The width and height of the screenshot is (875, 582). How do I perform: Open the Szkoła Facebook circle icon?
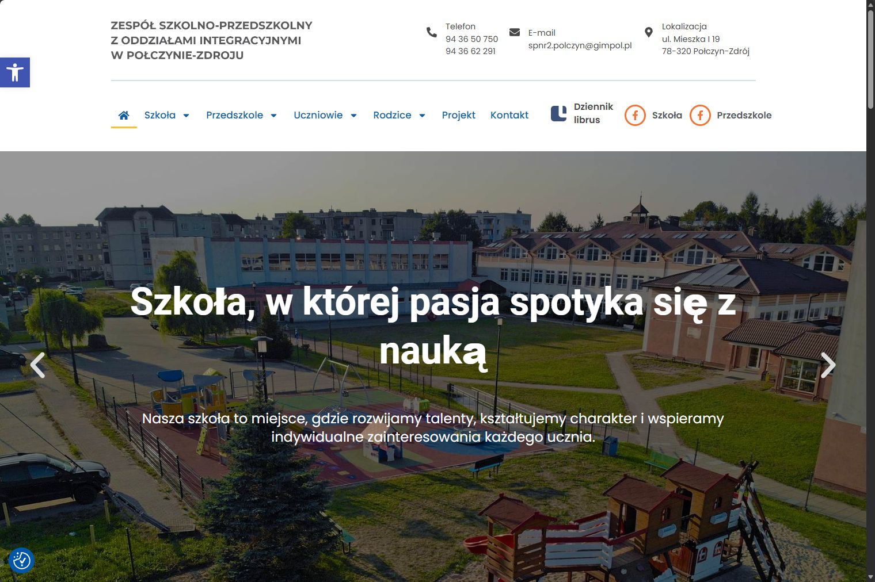(x=635, y=115)
